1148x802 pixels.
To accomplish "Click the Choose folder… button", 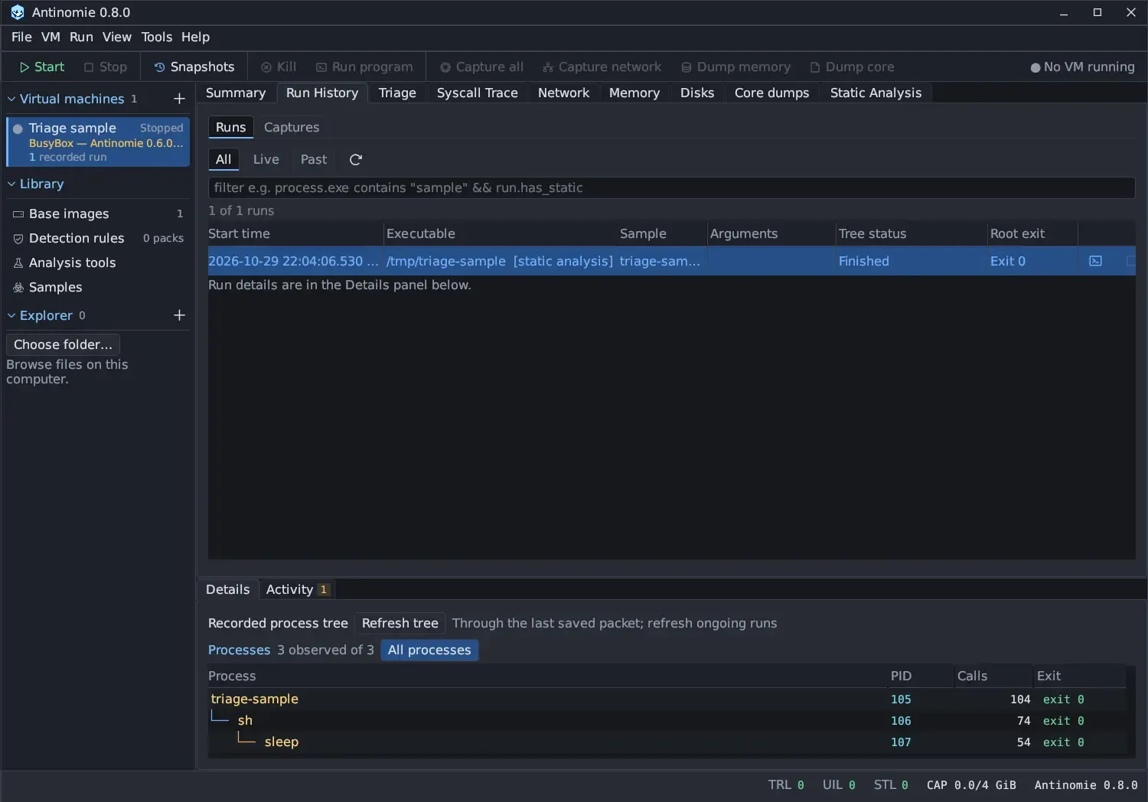I will click(x=63, y=344).
